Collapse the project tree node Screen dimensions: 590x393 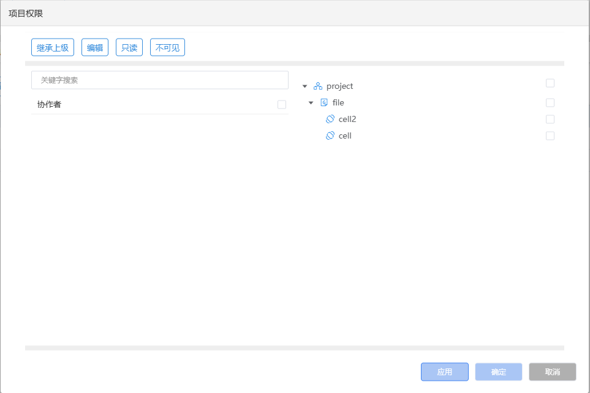click(304, 86)
